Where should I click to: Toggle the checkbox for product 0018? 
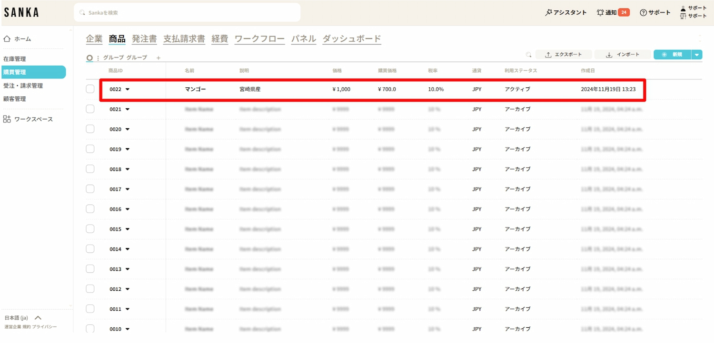pyautogui.click(x=90, y=169)
